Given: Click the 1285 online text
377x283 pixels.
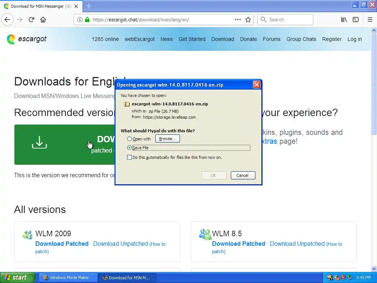Looking at the screenshot, I should pos(105,39).
